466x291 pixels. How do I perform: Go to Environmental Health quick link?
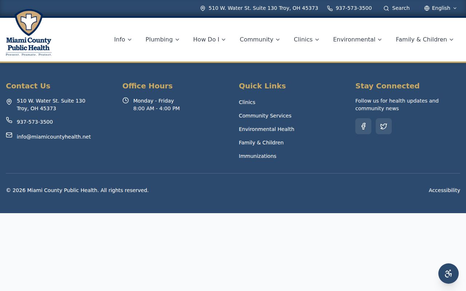point(266,129)
